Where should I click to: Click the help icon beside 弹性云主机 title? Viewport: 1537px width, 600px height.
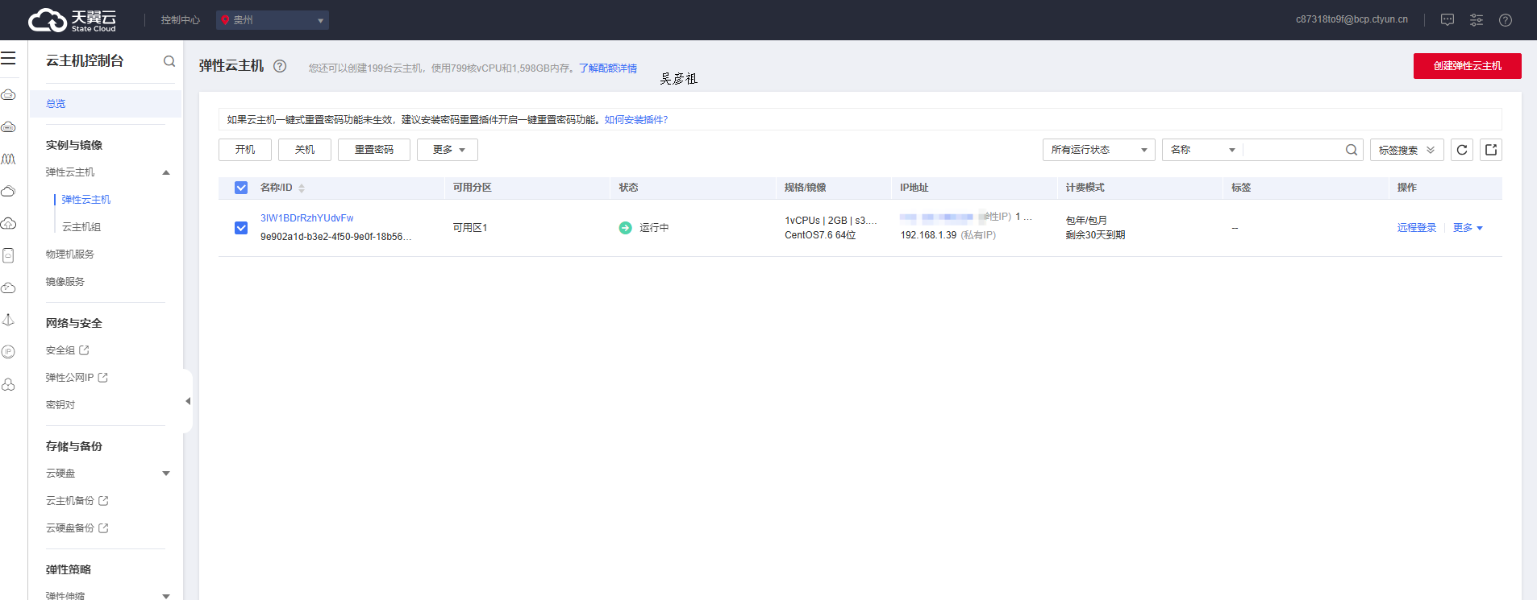[280, 66]
